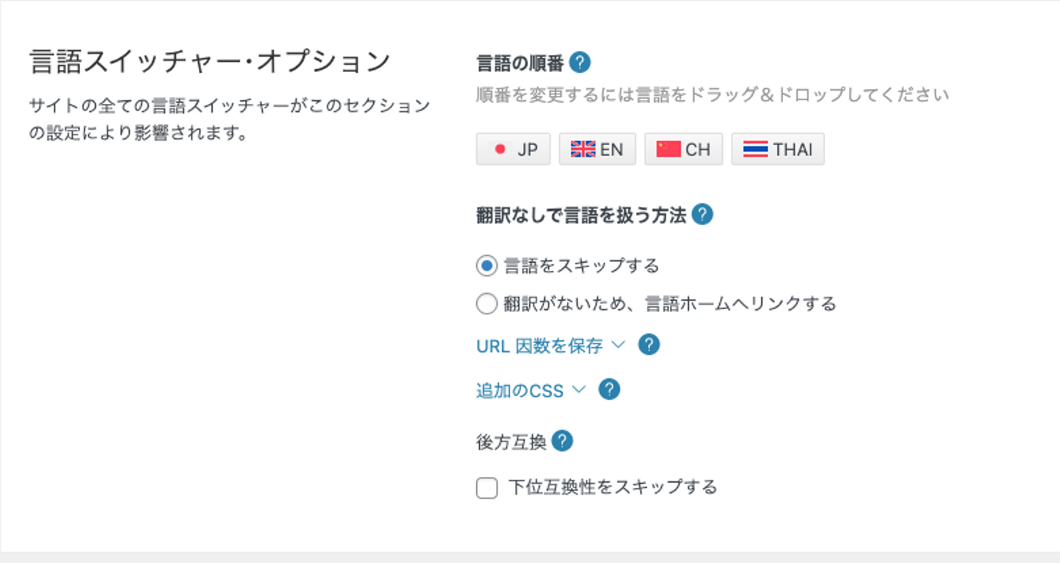The height and width of the screenshot is (563, 1060).
Task: Click help icon next to 言語の順番
Action: pos(580,63)
